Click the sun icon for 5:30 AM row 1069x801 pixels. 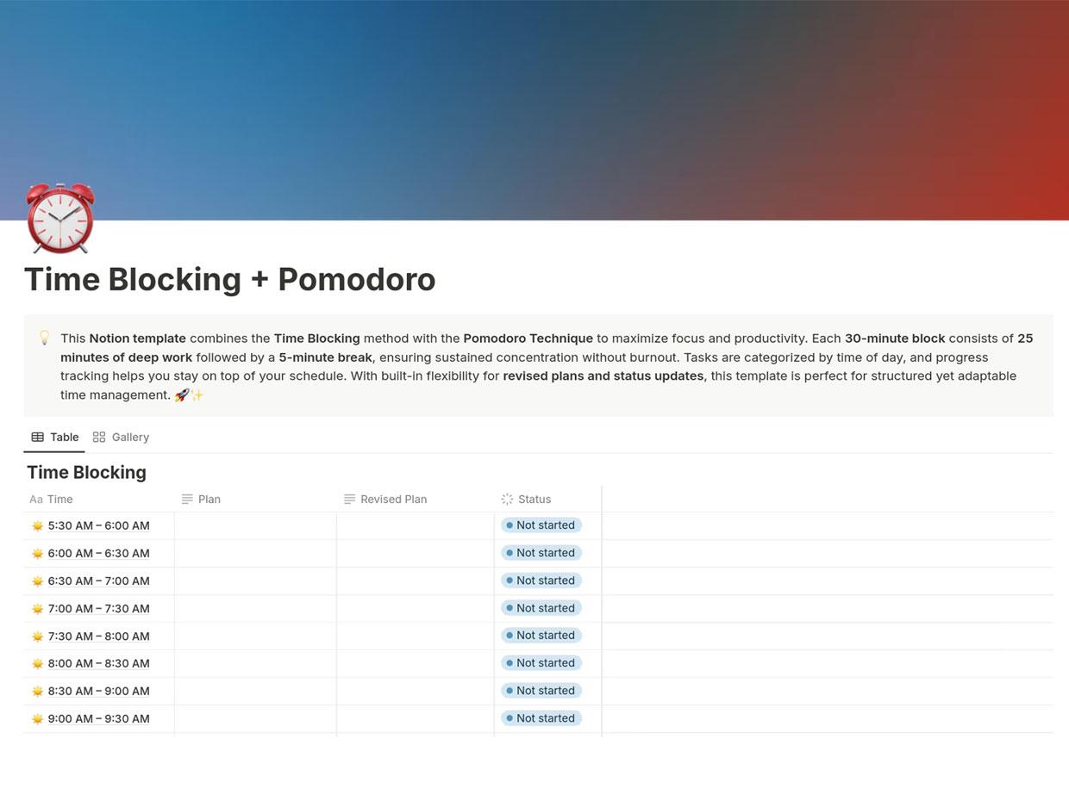37,525
